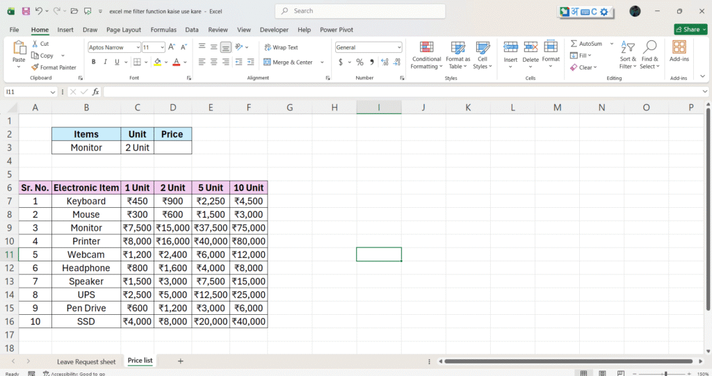Click the AutoSum sigma button
Screen dimensions: 712x376
(586, 44)
